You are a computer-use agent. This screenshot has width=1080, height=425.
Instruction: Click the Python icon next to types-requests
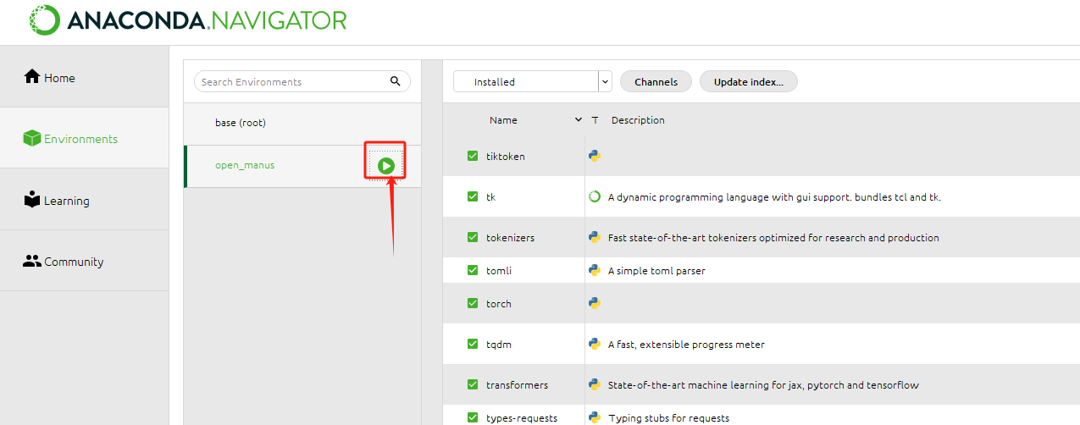point(595,417)
